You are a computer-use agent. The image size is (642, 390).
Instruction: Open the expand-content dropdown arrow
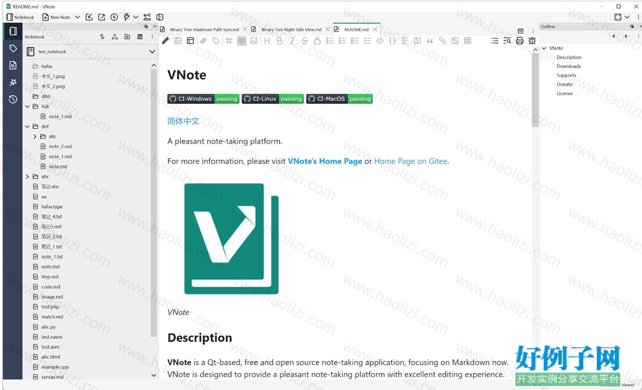pyautogui.click(x=627, y=17)
